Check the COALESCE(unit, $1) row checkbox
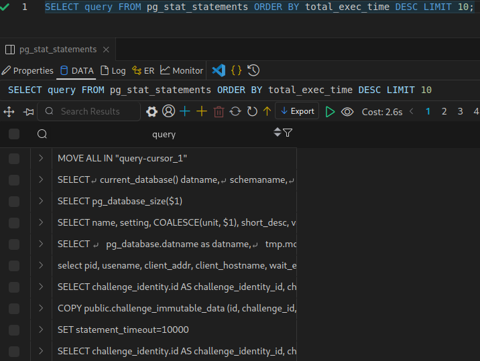 coord(14,223)
